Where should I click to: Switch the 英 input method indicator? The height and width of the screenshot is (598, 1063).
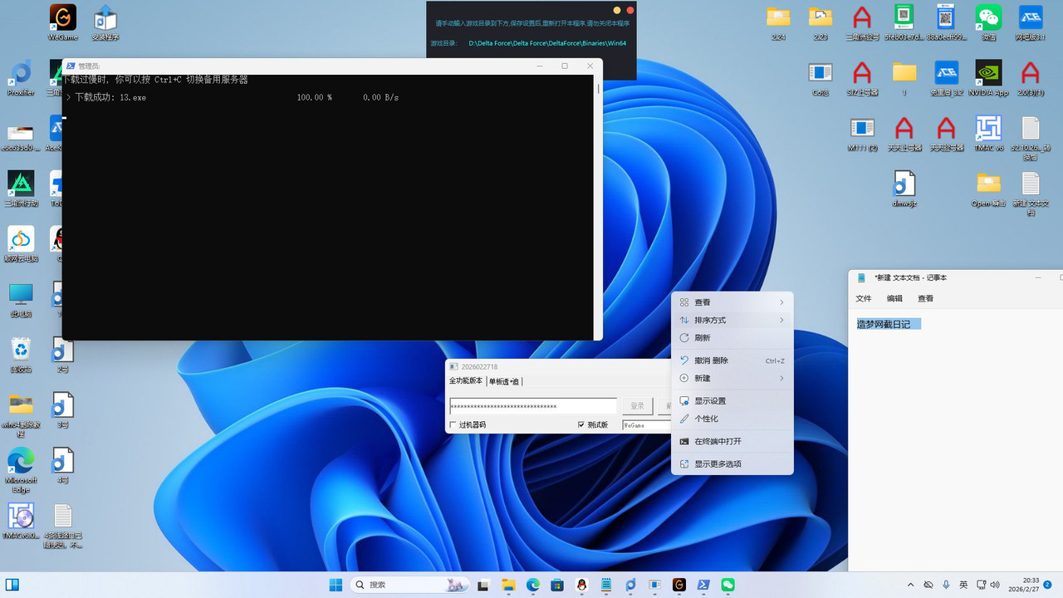(963, 585)
